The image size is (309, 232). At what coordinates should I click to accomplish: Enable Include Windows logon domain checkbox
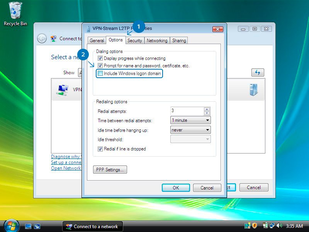100,73
